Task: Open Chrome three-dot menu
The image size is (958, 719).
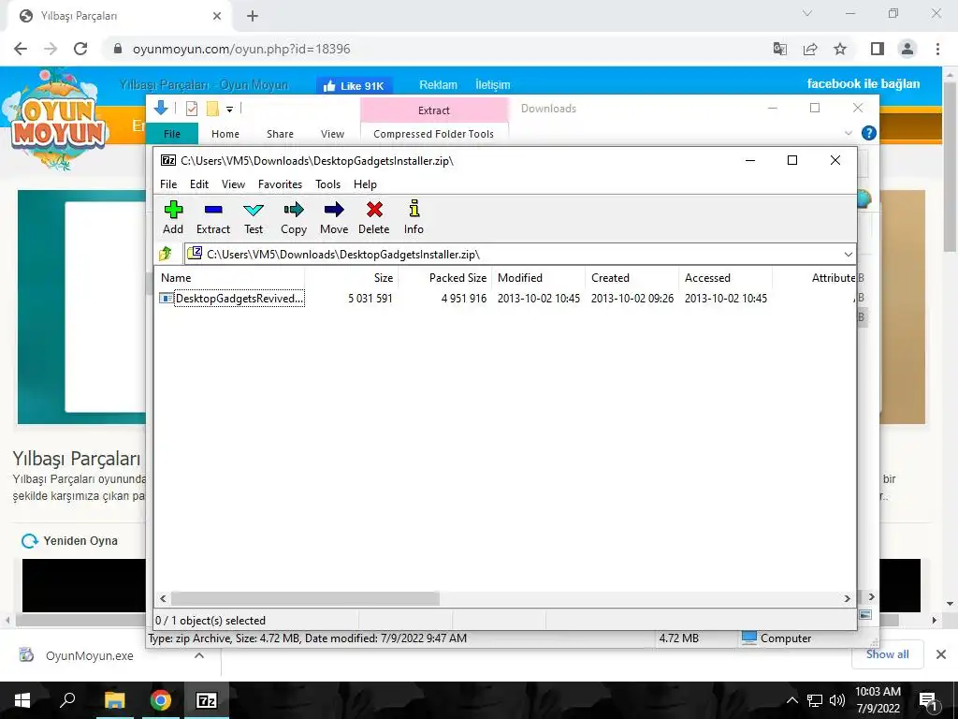Action: pyautogui.click(x=937, y=49)
